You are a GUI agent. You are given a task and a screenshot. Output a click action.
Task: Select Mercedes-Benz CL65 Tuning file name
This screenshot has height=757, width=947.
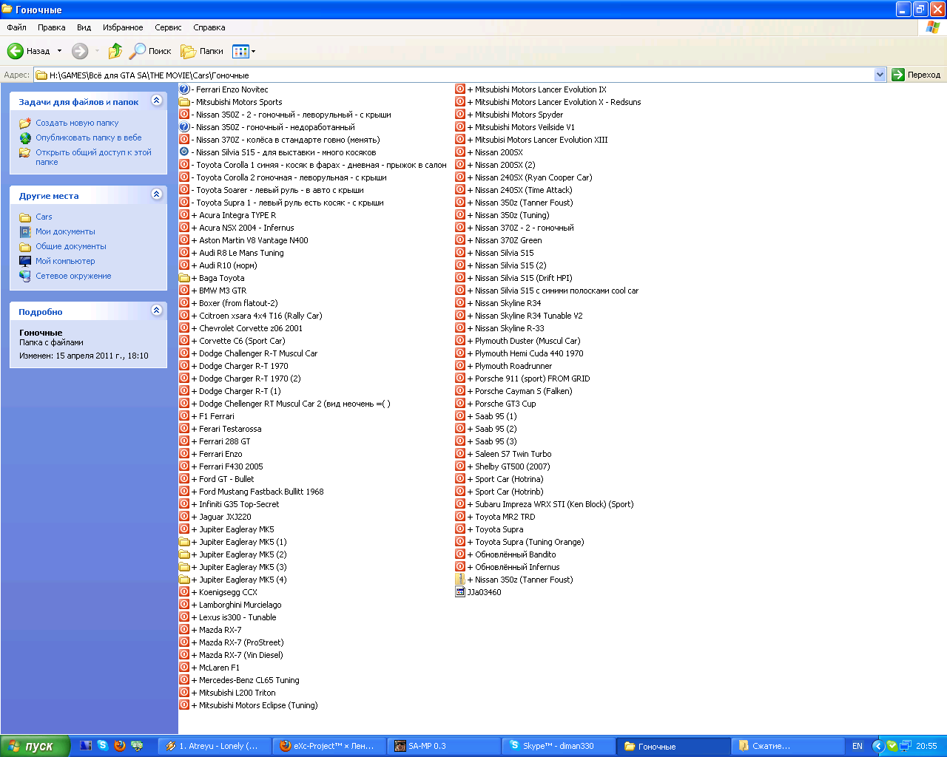click(245, 680)
